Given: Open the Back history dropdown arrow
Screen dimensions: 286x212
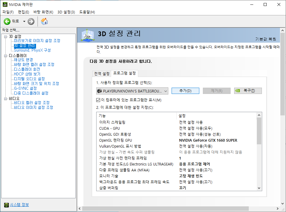Looking at the screenshot, I should (24, 21).
